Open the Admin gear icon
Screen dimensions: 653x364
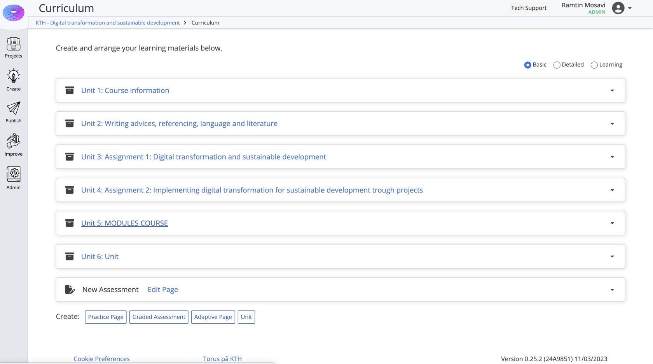(14, 174)
